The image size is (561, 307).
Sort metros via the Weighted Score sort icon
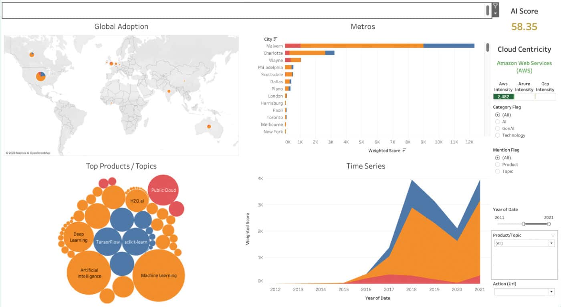tap(404, 150)
